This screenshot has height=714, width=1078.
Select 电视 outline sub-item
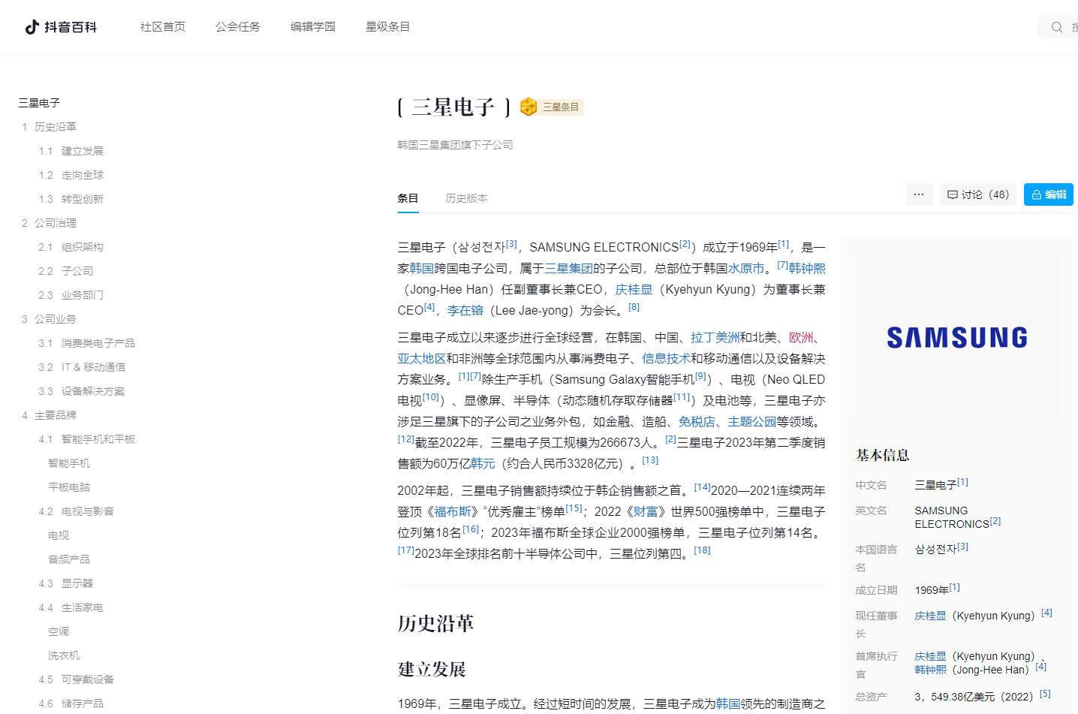click(59, 535)
